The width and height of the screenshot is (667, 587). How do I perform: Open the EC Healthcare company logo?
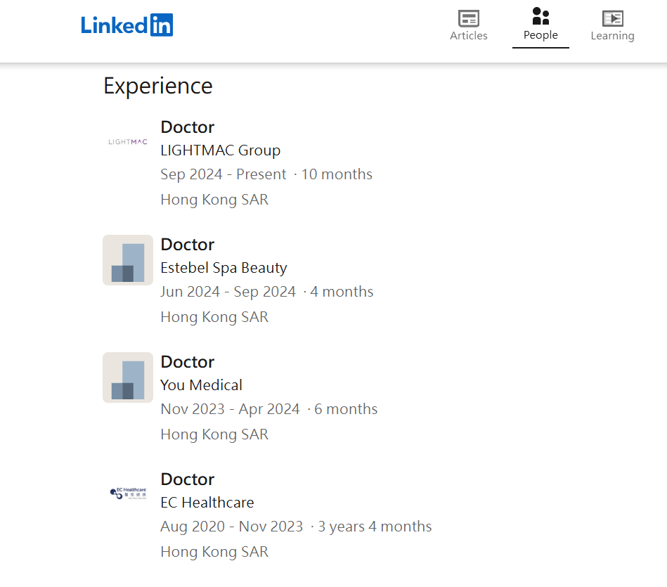[127, 492]
